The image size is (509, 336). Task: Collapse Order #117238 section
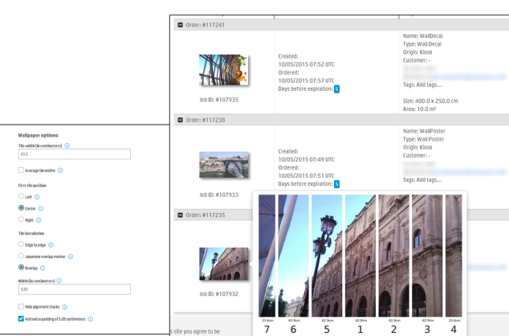coord(181,120)
